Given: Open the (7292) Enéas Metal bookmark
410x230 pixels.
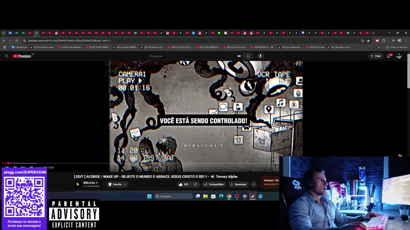Looking at the screenshot, I should 70,47.
